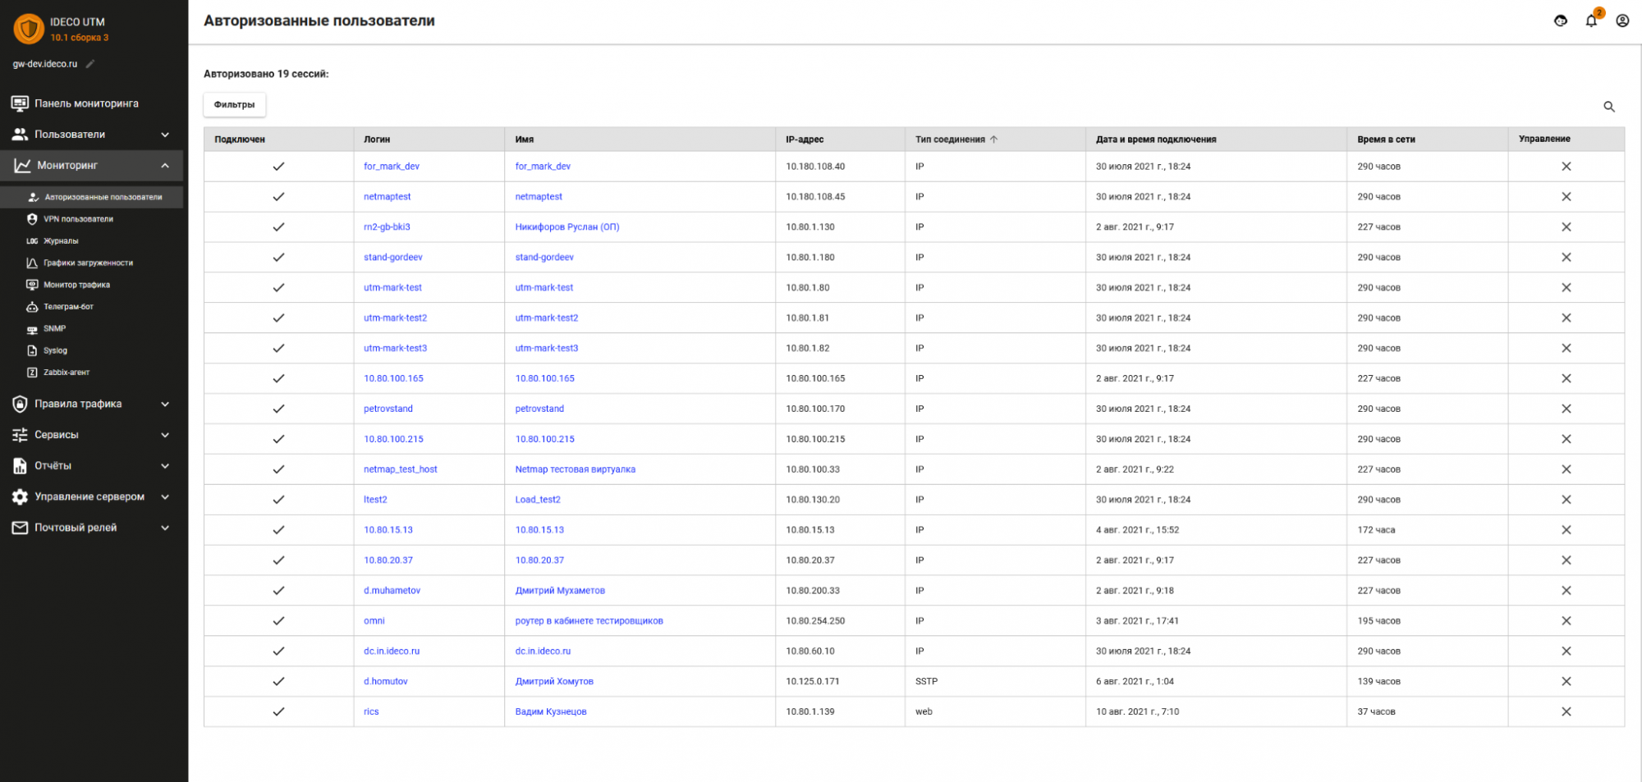Disconnect the rics session
Screen dimensions: 1642x782
click(x=1566, y=711)
